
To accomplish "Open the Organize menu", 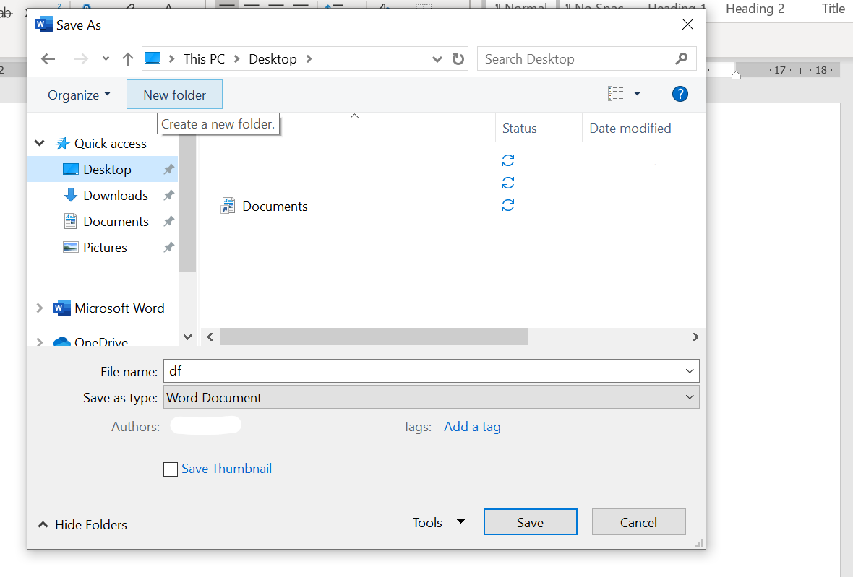I will click(79, 95).
